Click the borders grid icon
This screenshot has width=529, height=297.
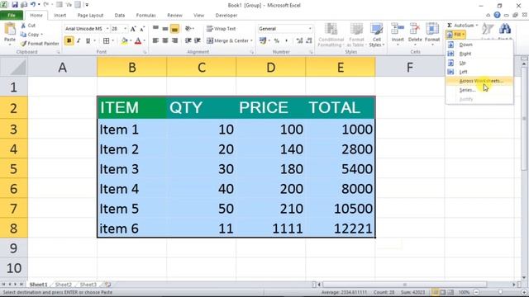(107, 40)
